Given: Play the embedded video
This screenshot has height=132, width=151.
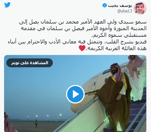Looking at the screenshot, I should click(x=75, y=94).
